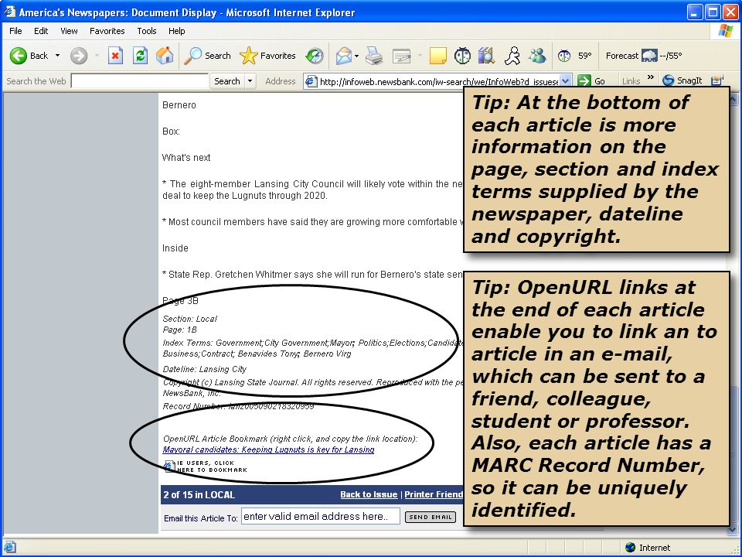The image size is (742, 557).
Task: Click the 59° temperature reading
Action: pyautogui.click(x=585, y=56)
